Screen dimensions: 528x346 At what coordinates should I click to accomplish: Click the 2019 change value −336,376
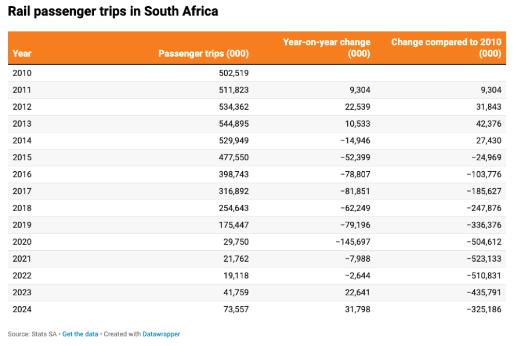point(483,225)
